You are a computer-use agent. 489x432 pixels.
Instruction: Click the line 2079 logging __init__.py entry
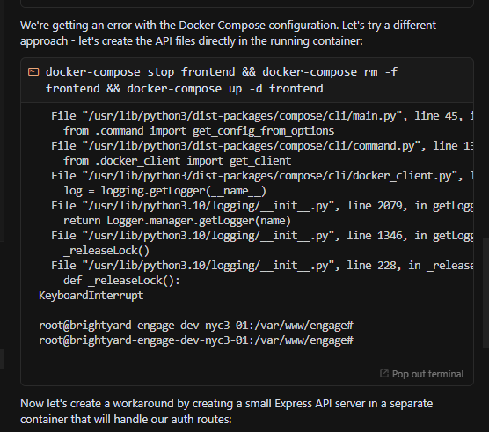click(262, 206)
